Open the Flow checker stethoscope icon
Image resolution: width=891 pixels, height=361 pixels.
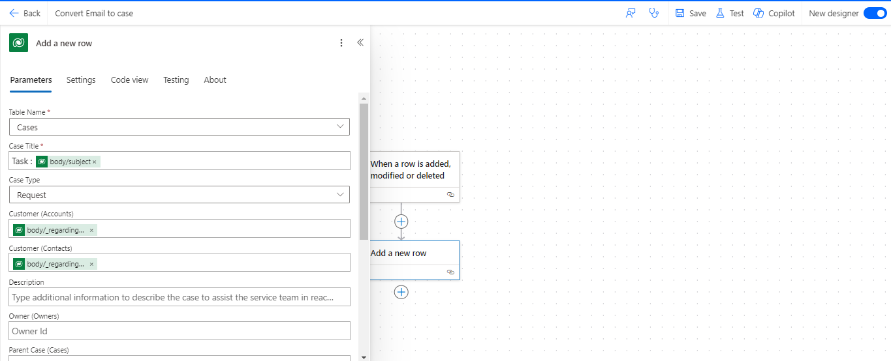(654, 13)
